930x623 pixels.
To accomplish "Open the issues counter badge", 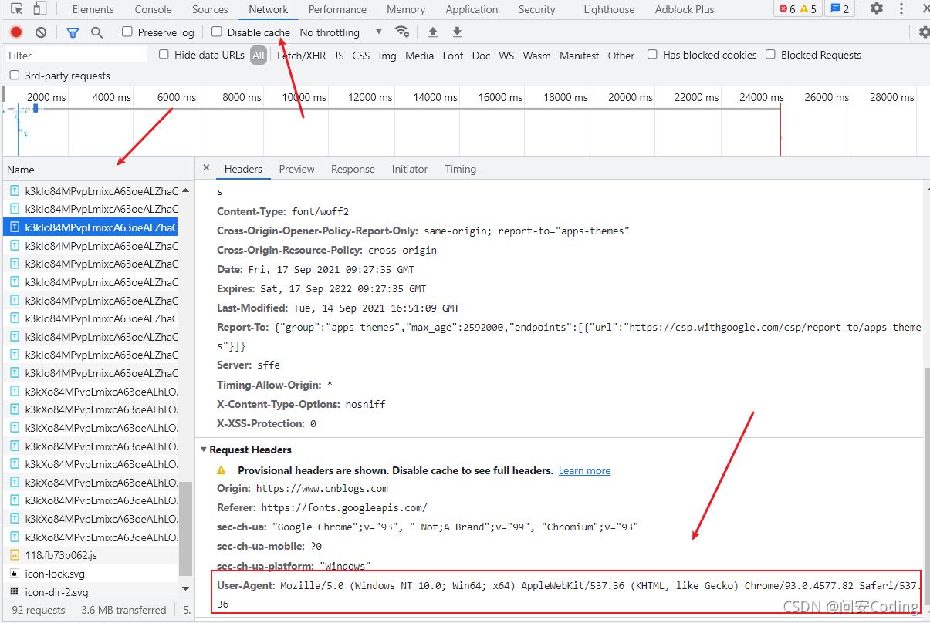I will pos(840,8).
